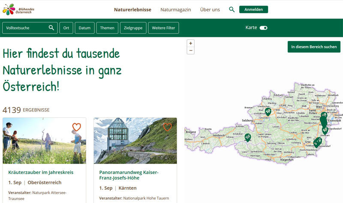Open the Datum filter dropdown

[84, 28]
